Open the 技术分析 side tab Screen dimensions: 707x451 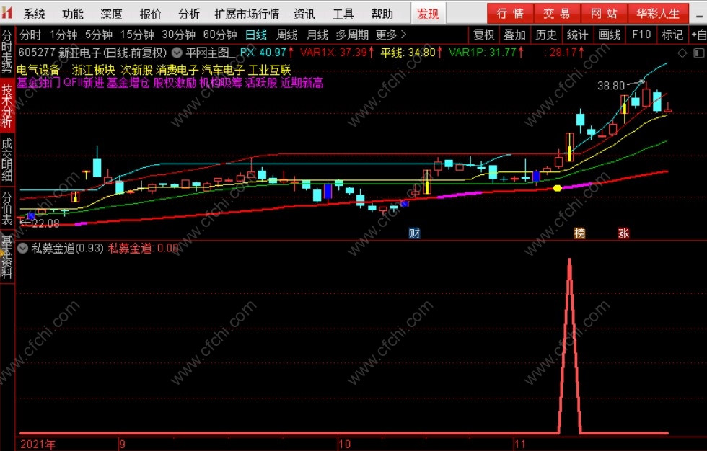(6, 105)
